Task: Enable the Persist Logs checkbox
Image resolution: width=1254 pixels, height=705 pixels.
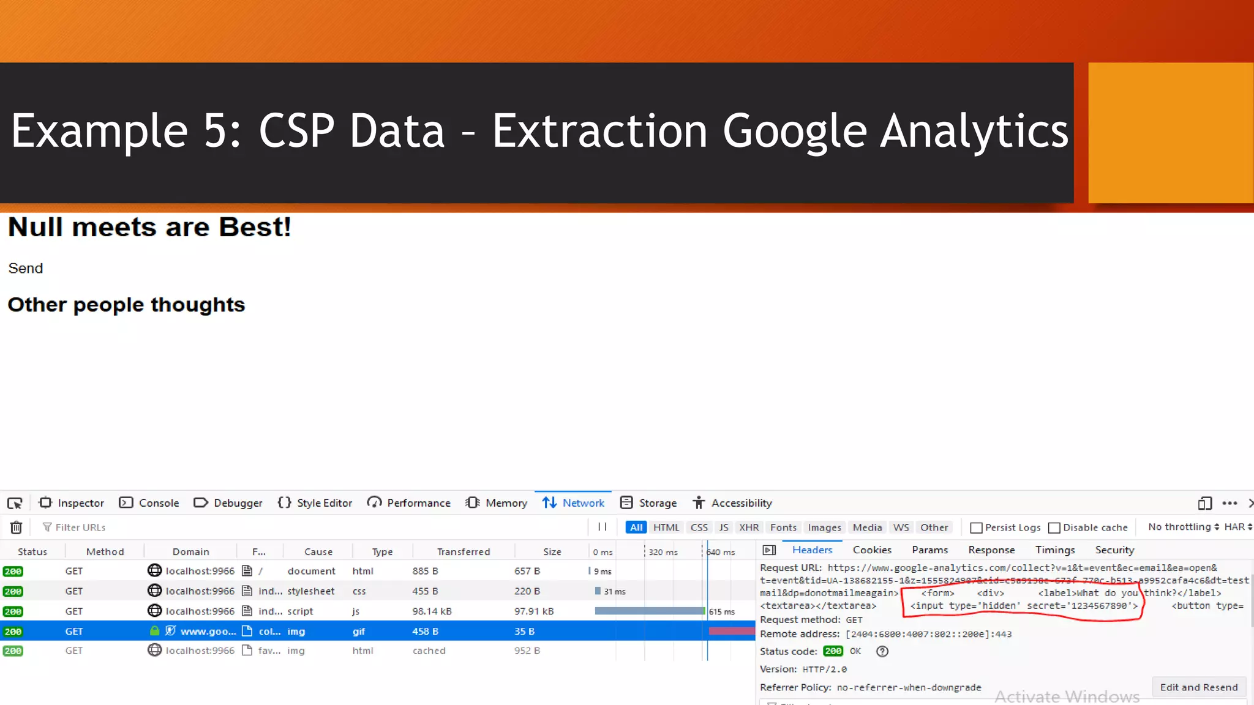Action: 977,528
